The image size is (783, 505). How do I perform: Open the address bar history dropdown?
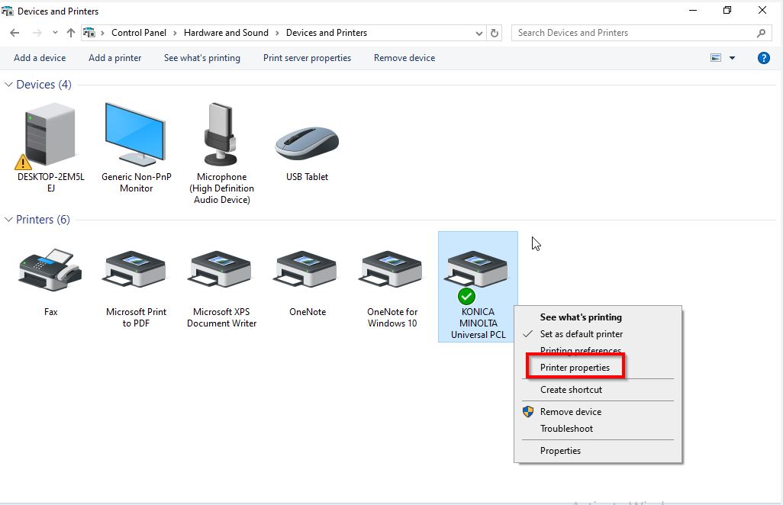tap(479, 34)
